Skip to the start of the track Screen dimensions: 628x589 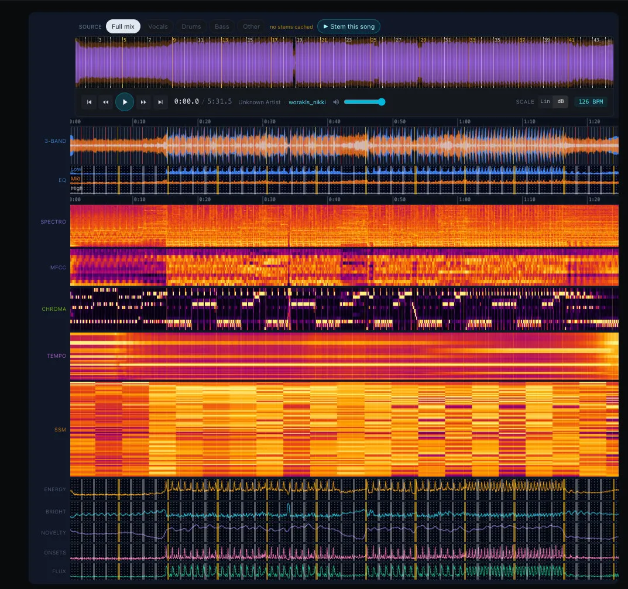89,102
